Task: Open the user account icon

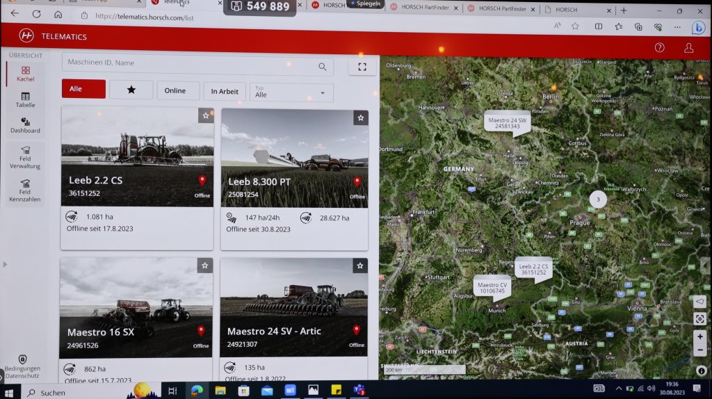Action: point(689,48)
